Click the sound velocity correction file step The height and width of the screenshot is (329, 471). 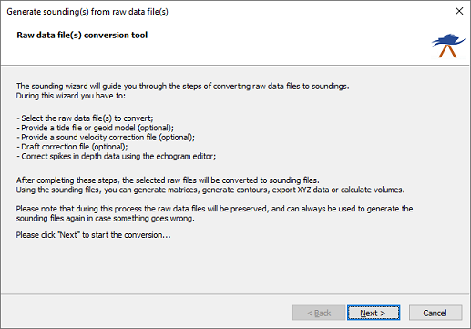[106, 138]
